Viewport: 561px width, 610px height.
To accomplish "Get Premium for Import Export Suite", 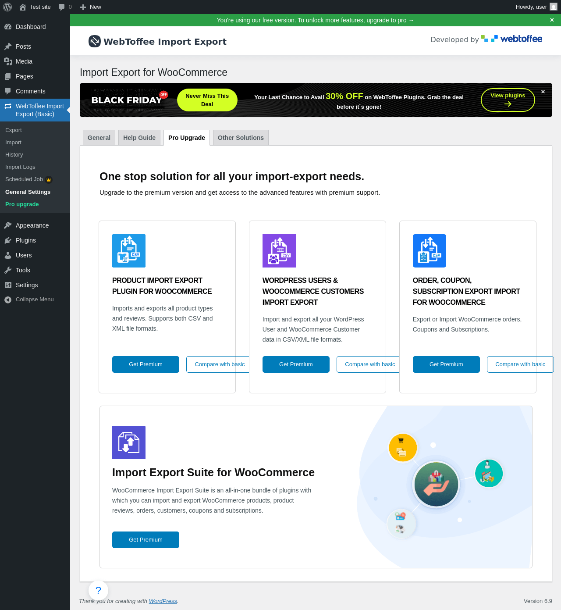I will pos(146,540).
